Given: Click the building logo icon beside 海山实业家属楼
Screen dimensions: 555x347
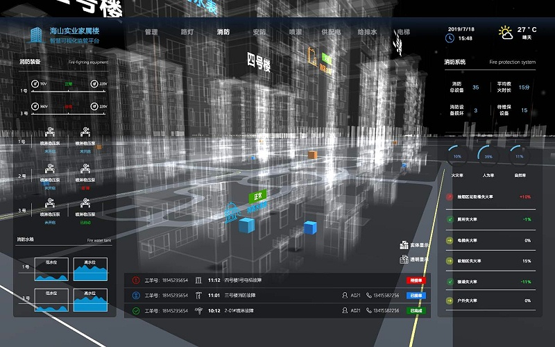Looking at the screenshot, I should pyautogui.click(x=35, y=34).
